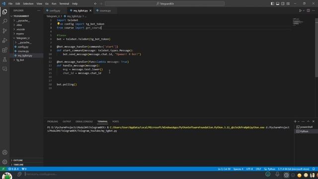Go back with the navigation arrow
This screenshot has width=318, height=179.
(x=95, y=3)
